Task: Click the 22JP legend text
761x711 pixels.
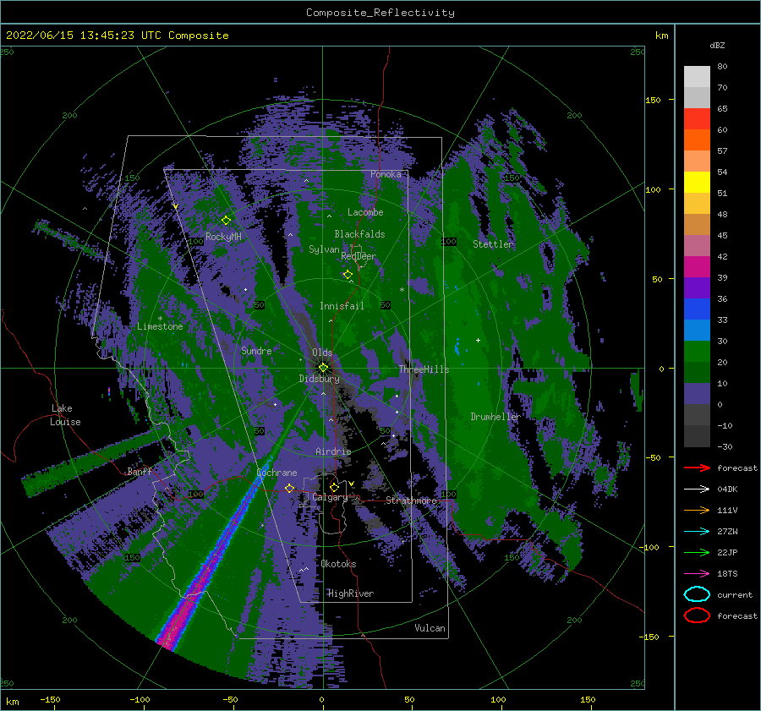Action: [727, 552]
